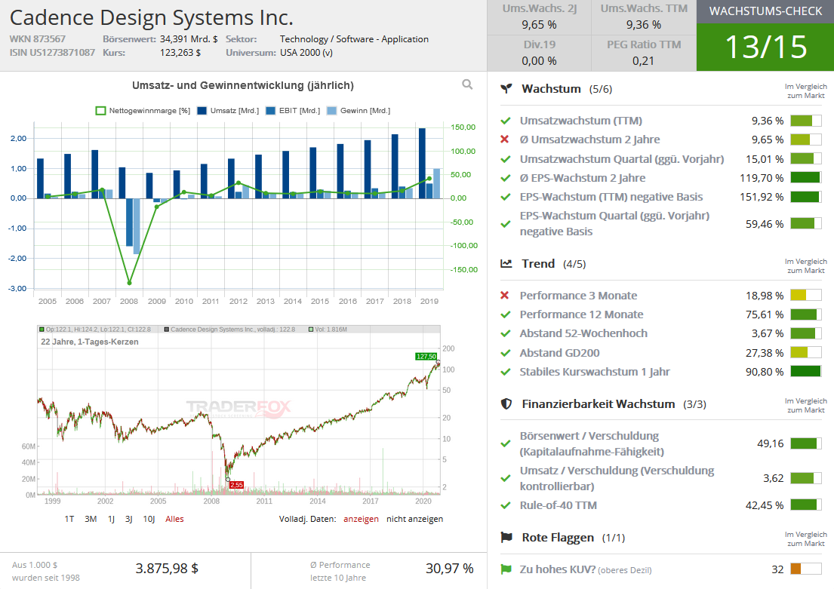Toggle the Gewinn [Mrd.] legend entry
Screen dimensions: 834x589
point(359,111)
